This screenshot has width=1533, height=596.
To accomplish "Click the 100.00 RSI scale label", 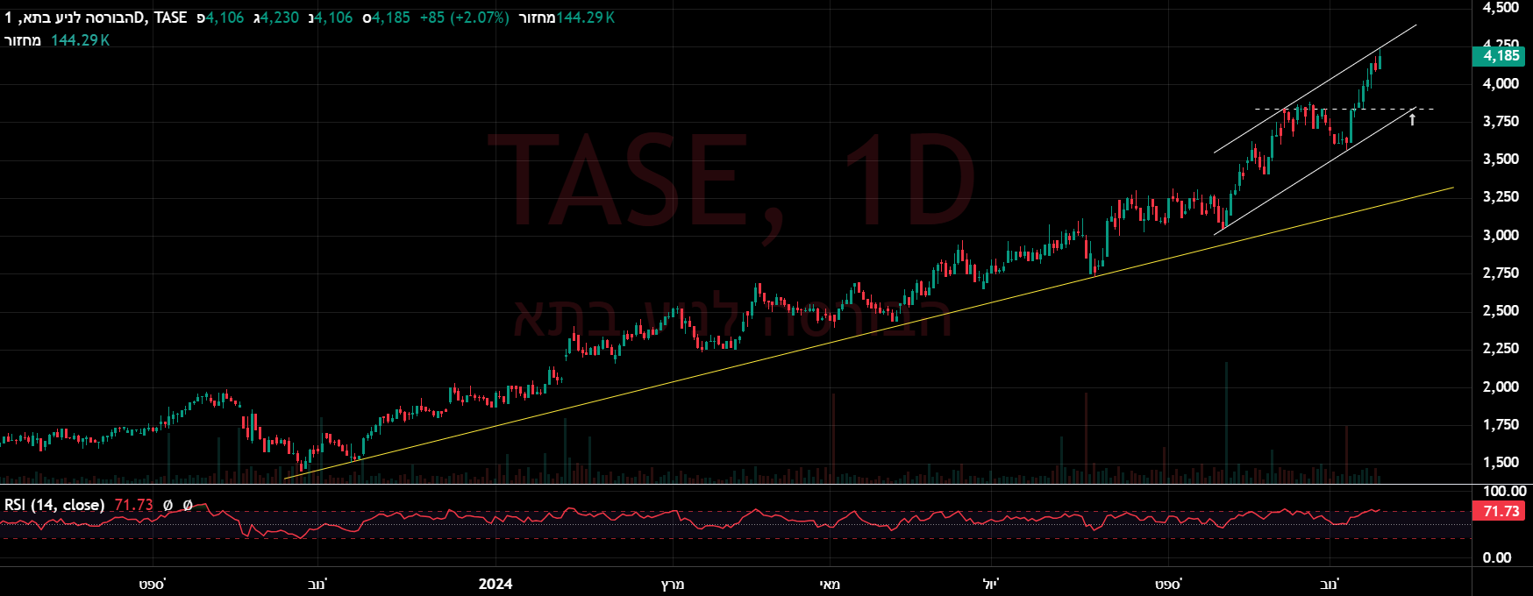I will point(1504,492).
